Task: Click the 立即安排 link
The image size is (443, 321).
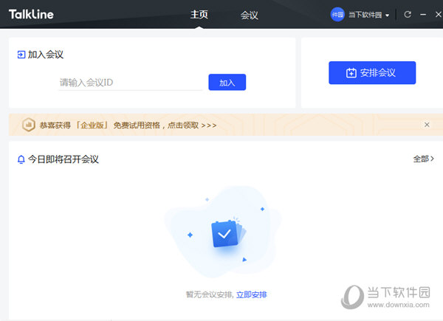Action: pyautogui.click(x=252, y=294)
